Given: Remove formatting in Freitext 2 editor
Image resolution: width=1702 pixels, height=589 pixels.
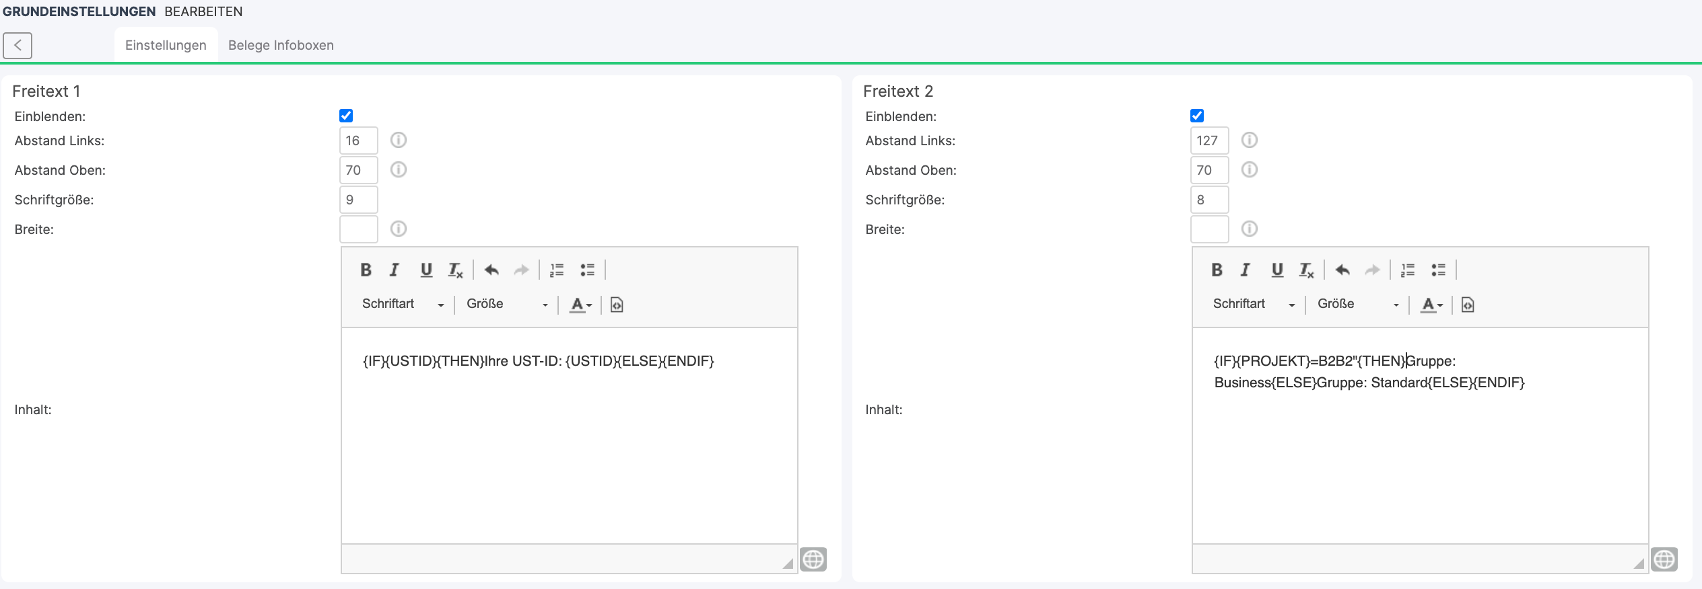Looking at the screenshot, I should pyautogui.click(x=1306, y=270).
